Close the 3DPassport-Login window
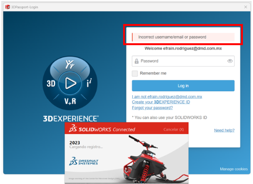Viewport: 253px width, 184px height. [246, 7]
